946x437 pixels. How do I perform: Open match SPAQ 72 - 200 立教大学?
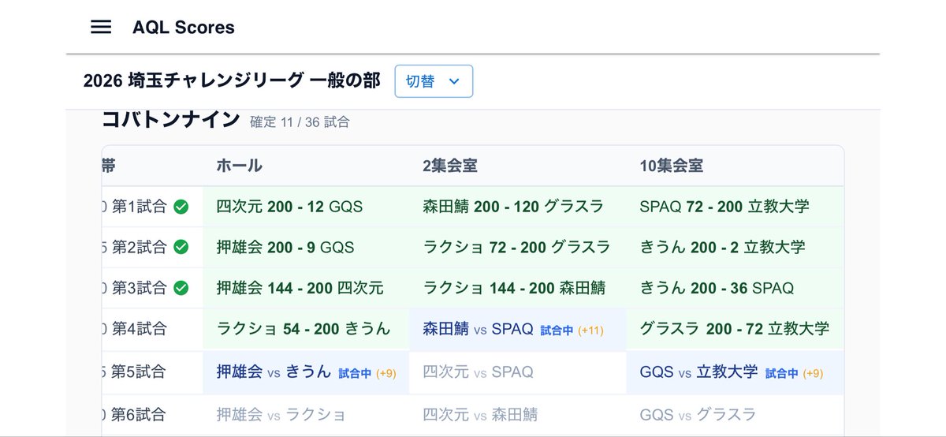(x=735, y=207)
